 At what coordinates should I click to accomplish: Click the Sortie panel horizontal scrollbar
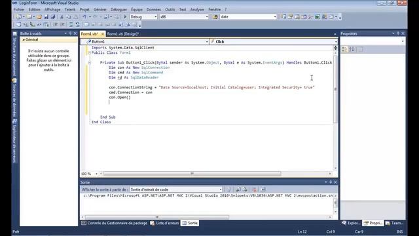pos(157,217)
